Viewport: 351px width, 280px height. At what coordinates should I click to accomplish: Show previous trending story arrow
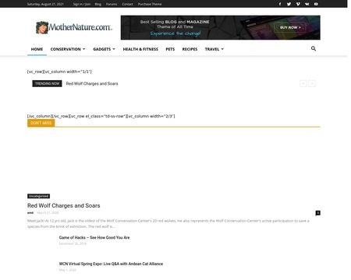coord(303,83)
